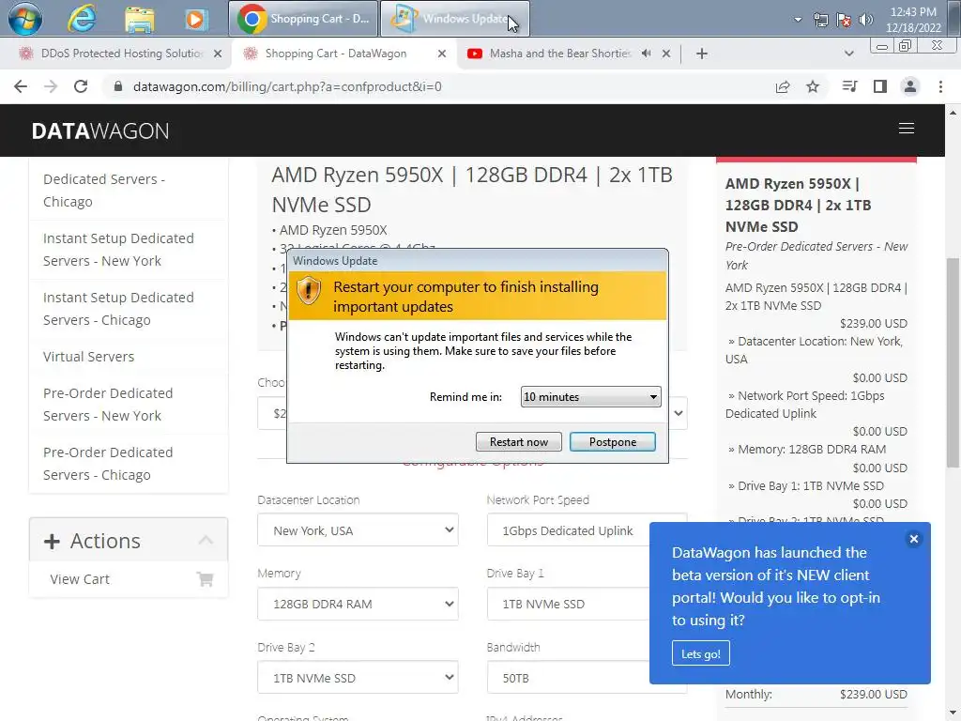Viewport: 961px width, 721px height.
Task: Click the plus icon beside Actions
Action: pos(53,541)
